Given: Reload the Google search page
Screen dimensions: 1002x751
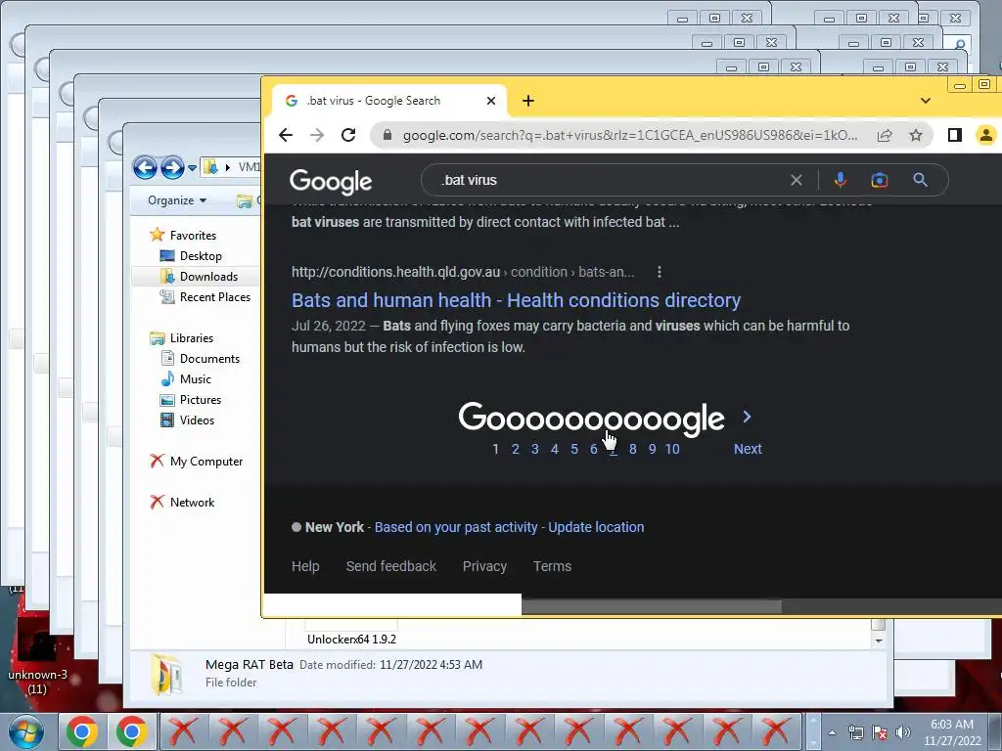Looking at the screenshot, I should tap(348, 135).
